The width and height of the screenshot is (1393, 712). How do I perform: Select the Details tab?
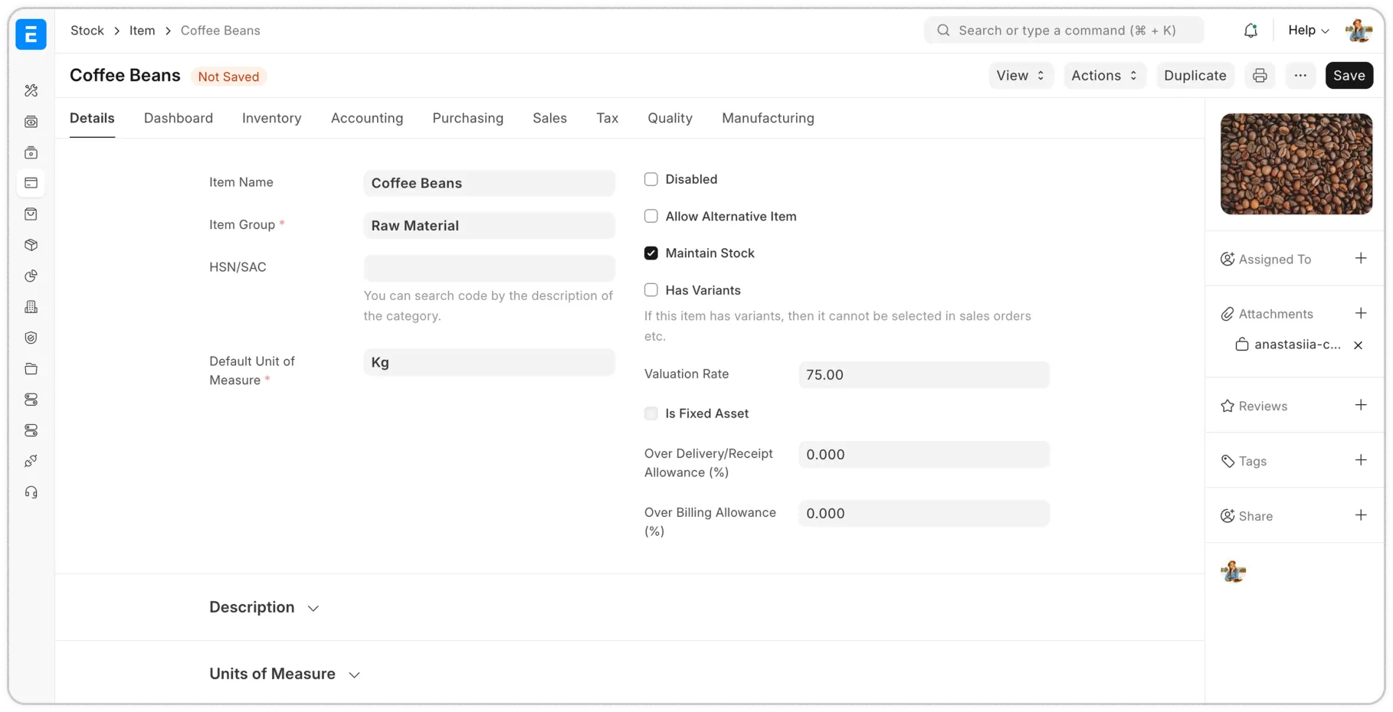pyautogui.click(x=92, y=118)
